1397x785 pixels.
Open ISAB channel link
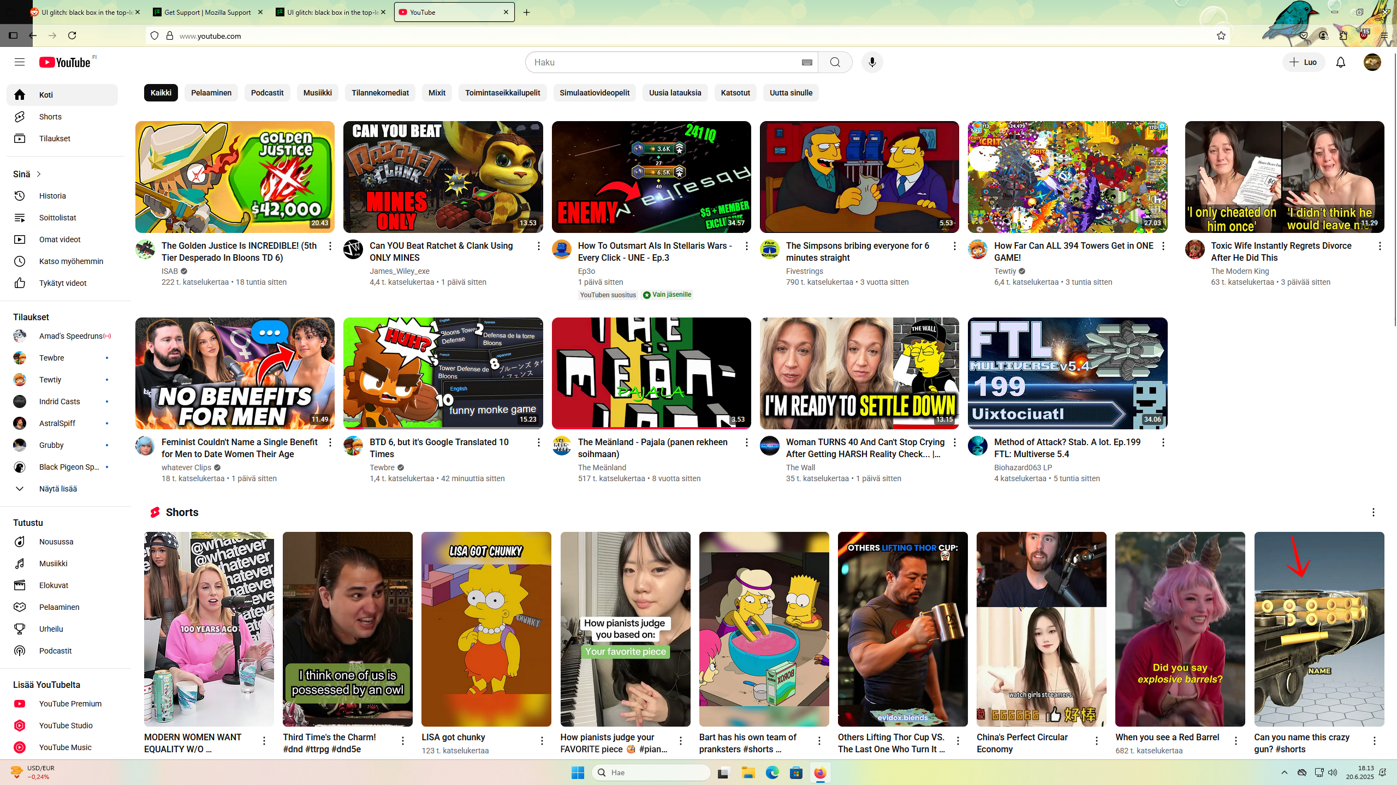pyautogui.click(x=169, y=271)
